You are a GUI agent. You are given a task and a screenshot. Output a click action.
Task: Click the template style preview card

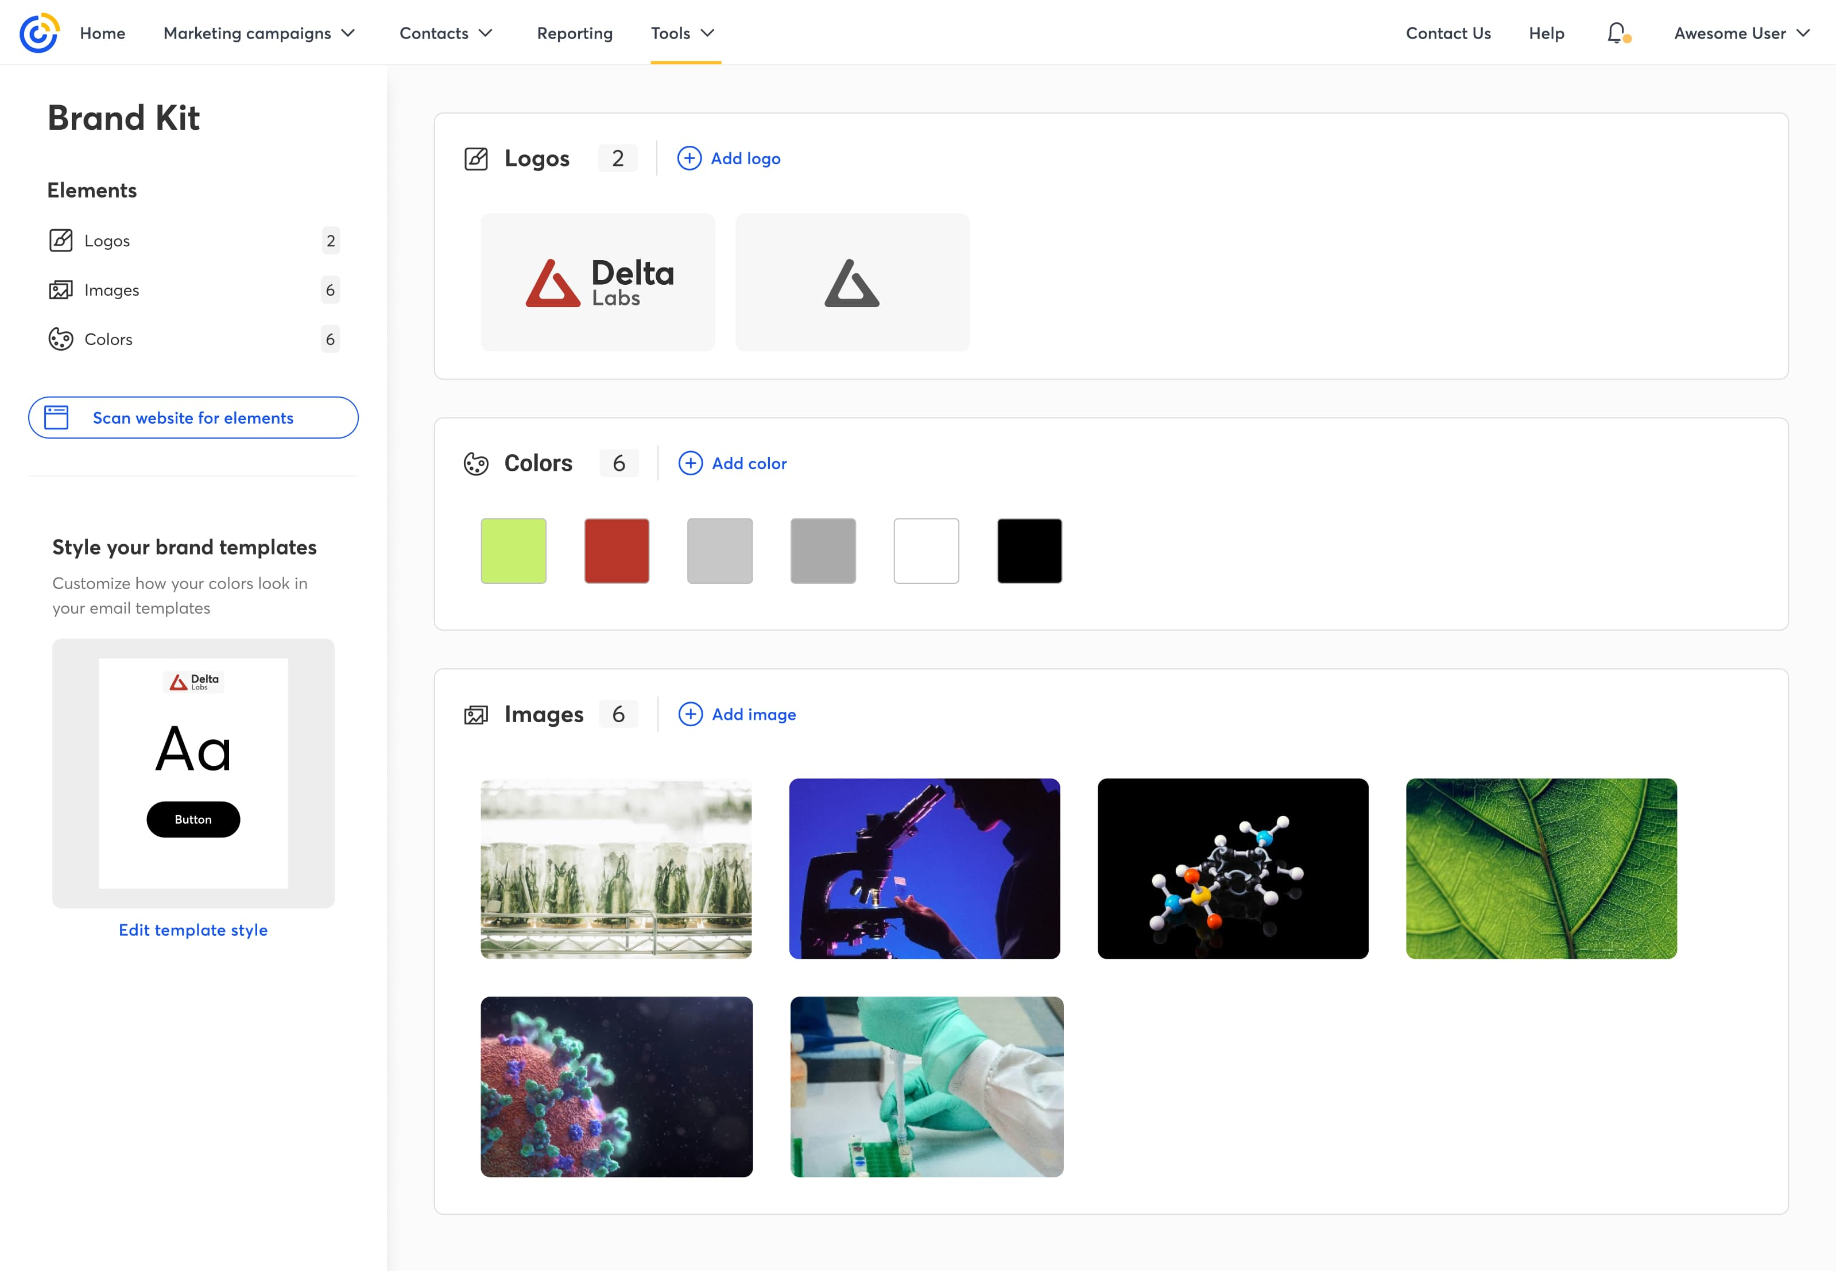pos(193,773)
